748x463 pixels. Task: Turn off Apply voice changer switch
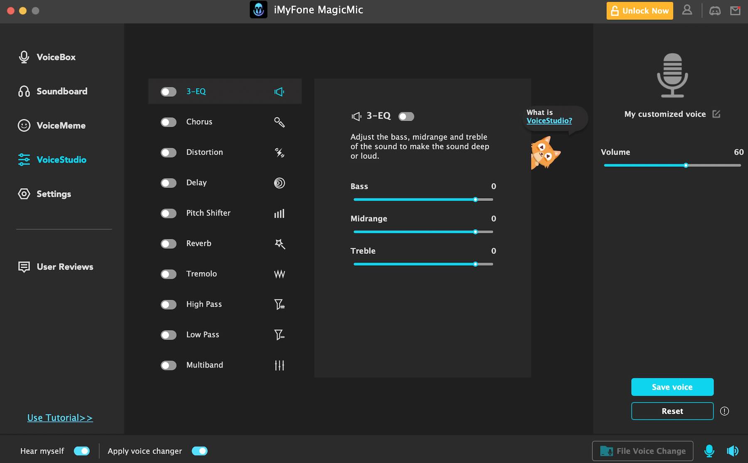[x=199, y=451]
